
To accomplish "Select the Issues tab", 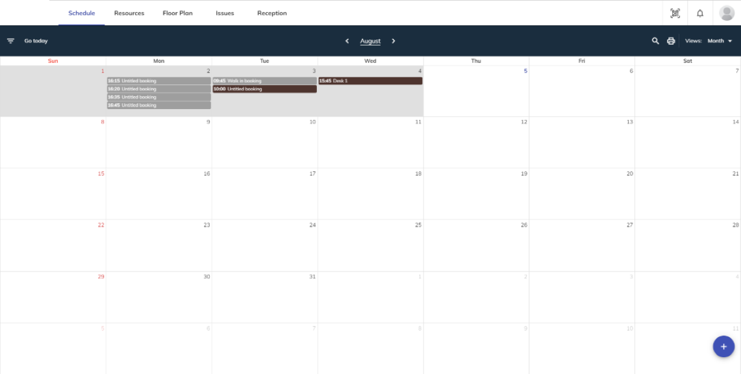I will point(225,13).
